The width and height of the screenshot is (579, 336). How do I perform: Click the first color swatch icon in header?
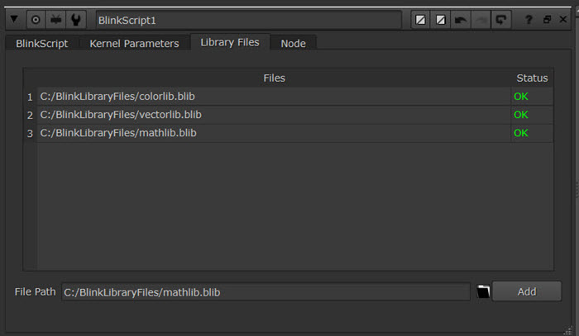coord(421,19)
